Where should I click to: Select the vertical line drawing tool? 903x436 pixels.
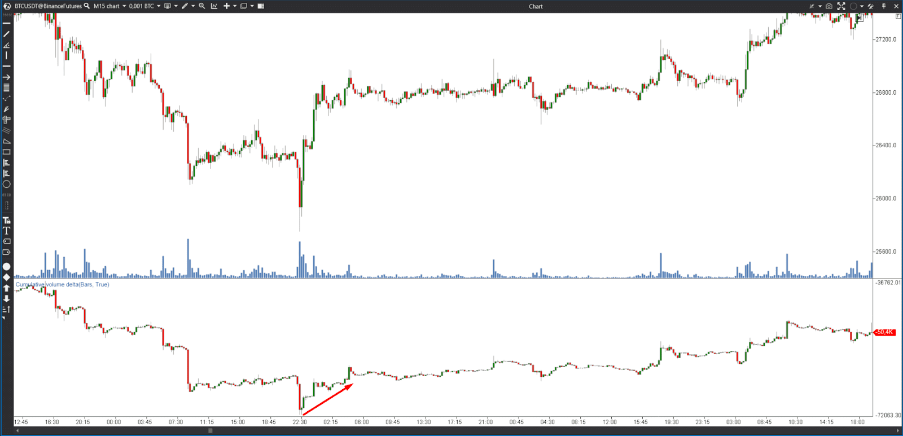pyautogui.click(x=7, y=55)
